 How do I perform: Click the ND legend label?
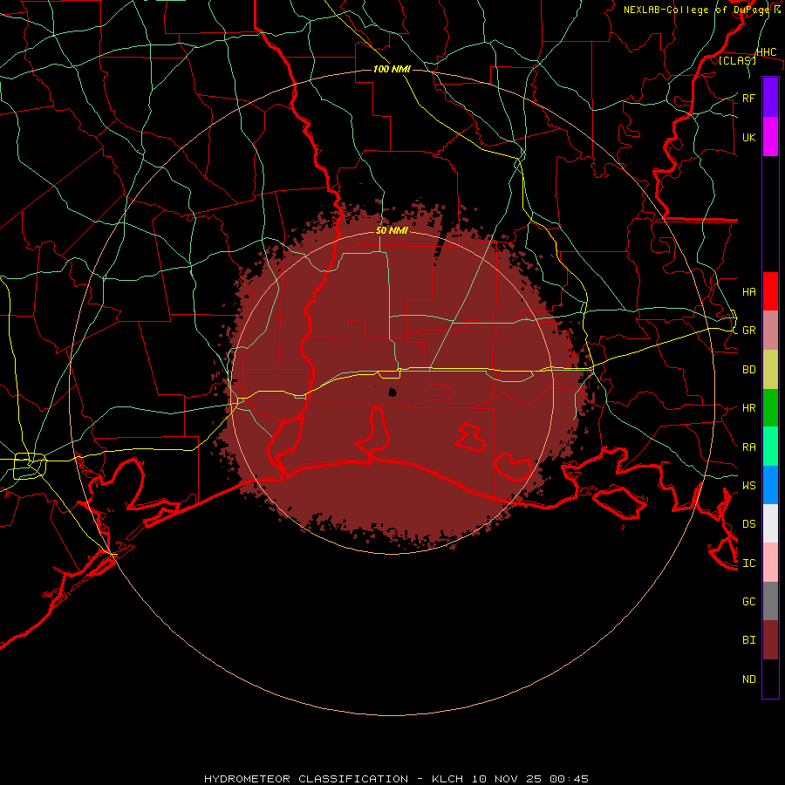(749, 679)
